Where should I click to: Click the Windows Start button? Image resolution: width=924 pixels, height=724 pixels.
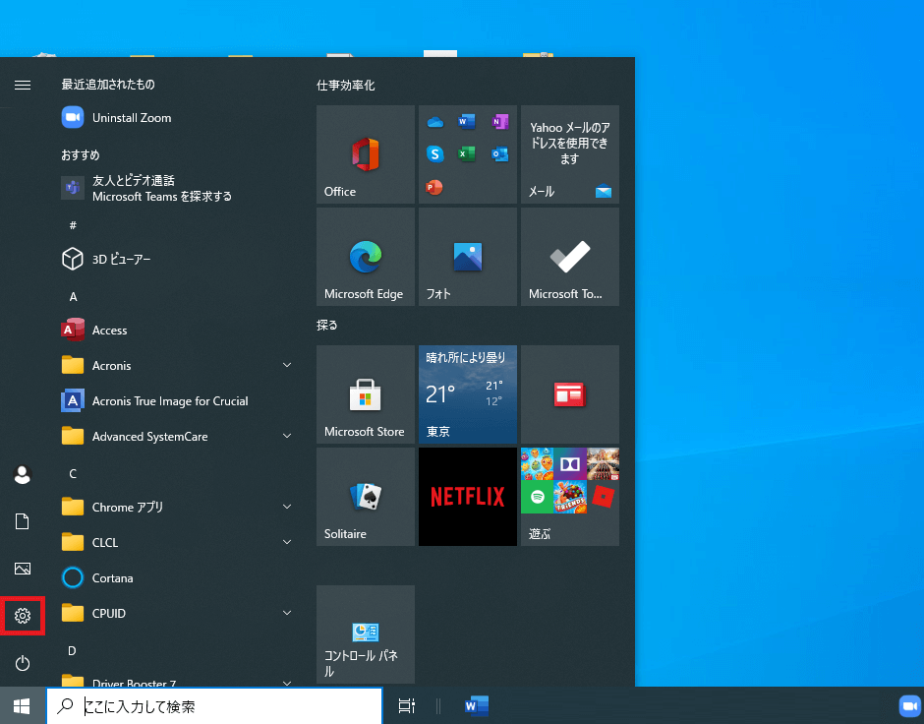(23, 705)
